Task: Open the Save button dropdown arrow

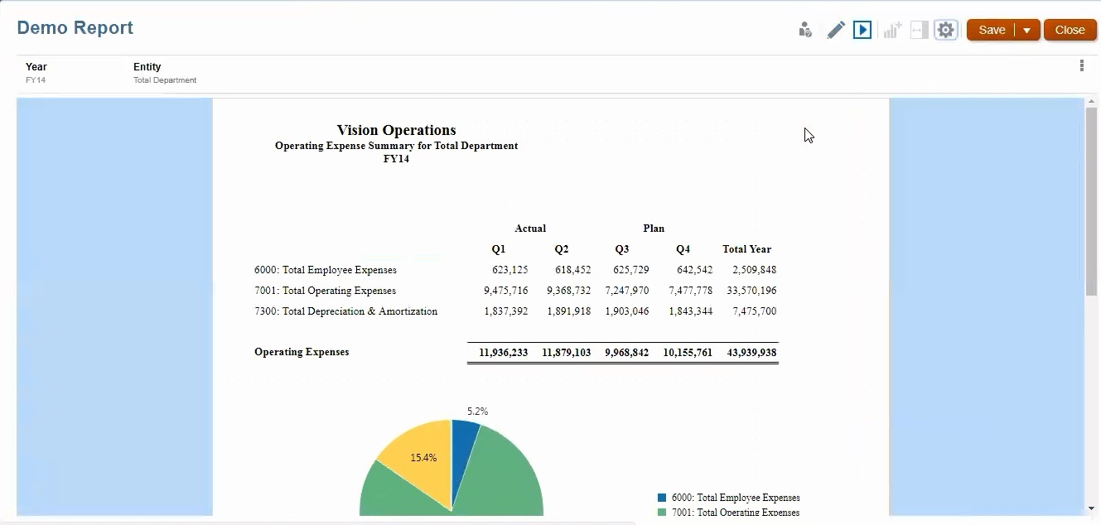Action: tap(1025, 29)
